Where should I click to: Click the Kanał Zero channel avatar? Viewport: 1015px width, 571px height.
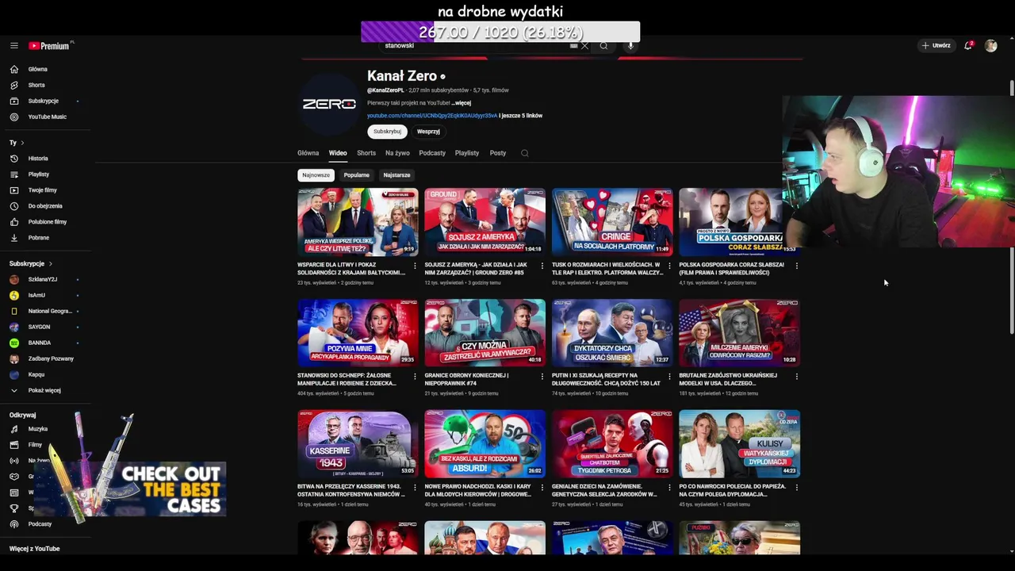point(329,104)
